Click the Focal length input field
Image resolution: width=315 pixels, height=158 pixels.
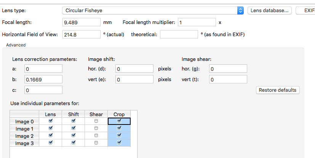[82, 22]
